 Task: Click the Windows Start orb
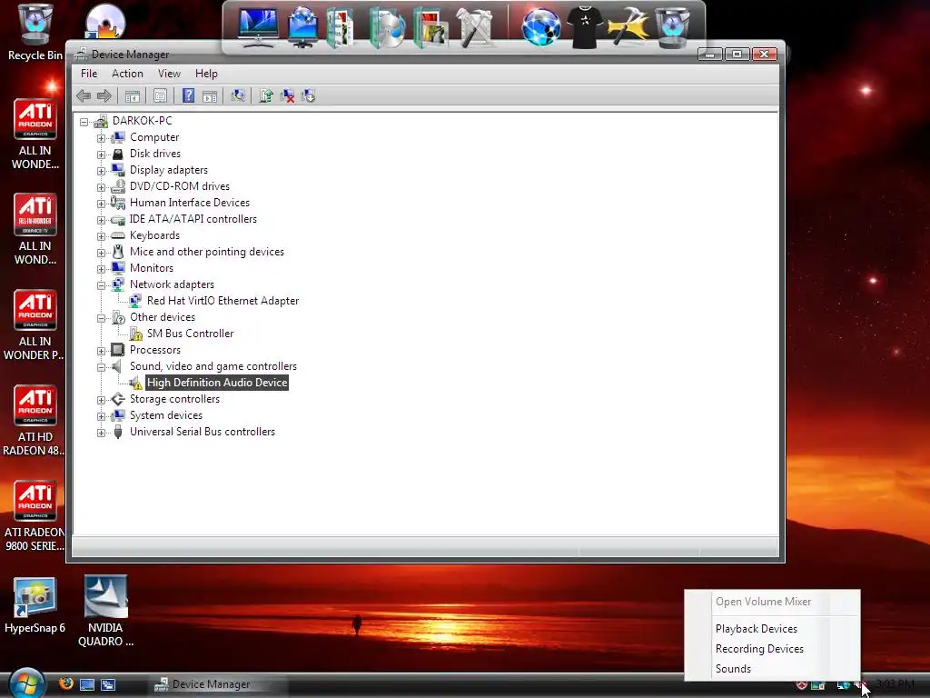tap(25, 683)
